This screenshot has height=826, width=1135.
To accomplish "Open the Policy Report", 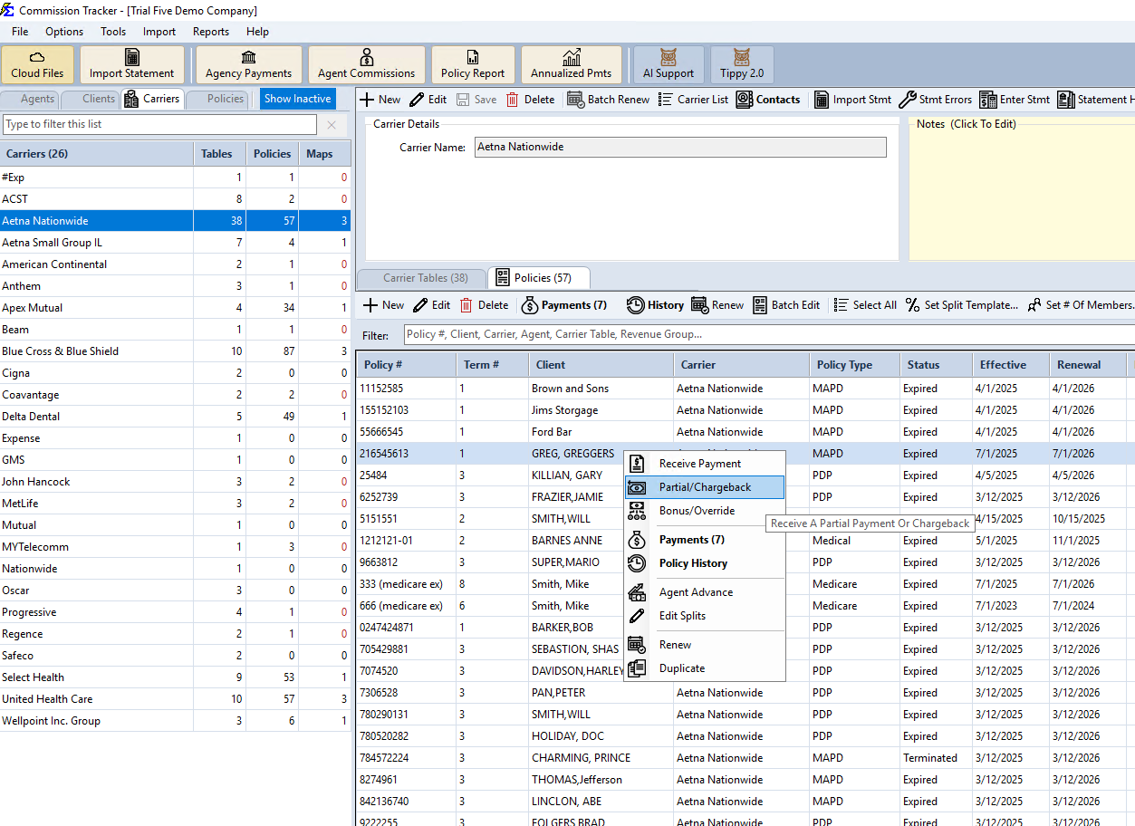I will [473, 64].
